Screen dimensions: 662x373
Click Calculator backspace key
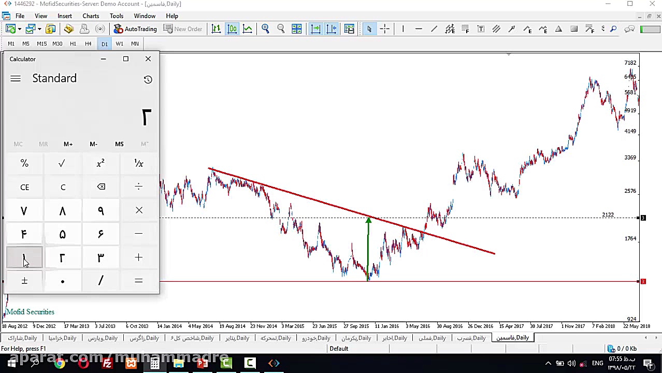click(x=101, y=187)
